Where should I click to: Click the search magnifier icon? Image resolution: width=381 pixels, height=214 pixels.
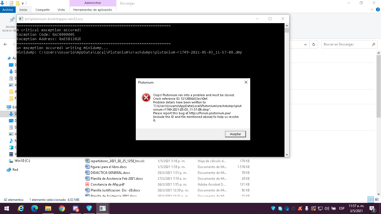373,44
